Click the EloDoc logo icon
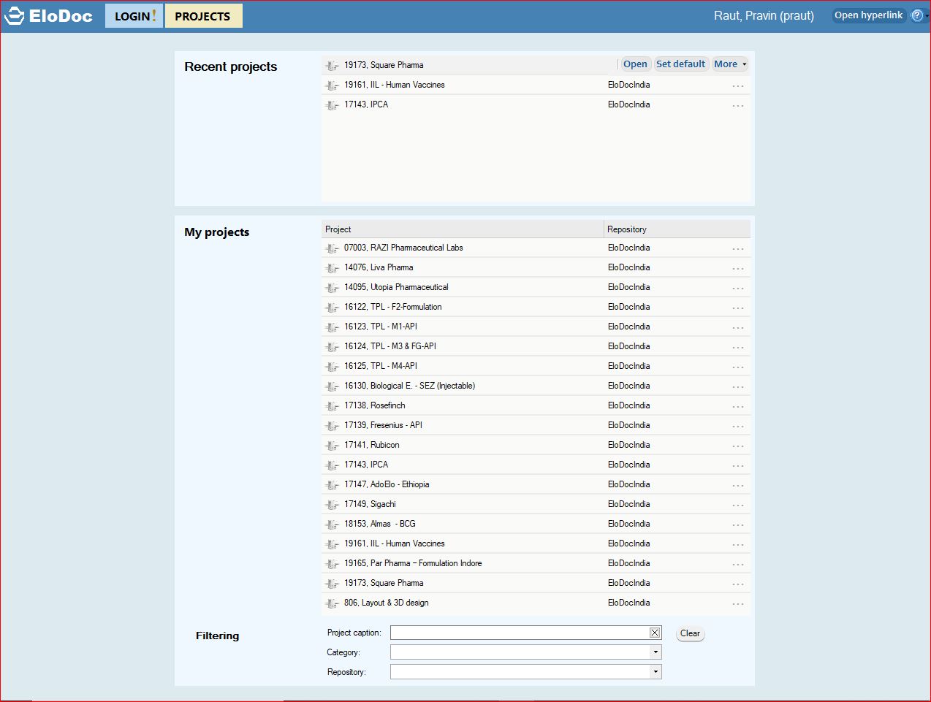Viewport: 931px width, 702px height. pos(14,16)
